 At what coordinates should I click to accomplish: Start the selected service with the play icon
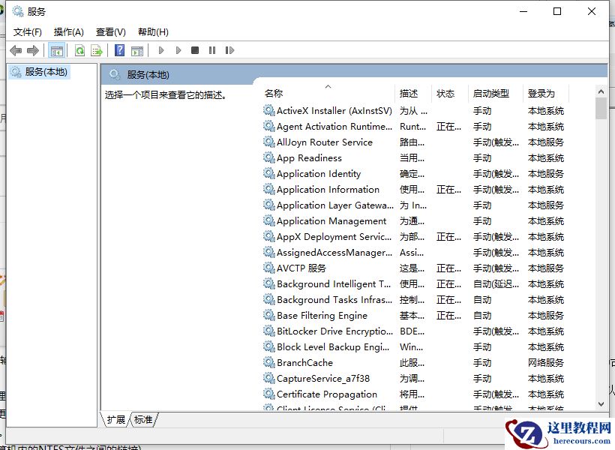pos(160,50)
